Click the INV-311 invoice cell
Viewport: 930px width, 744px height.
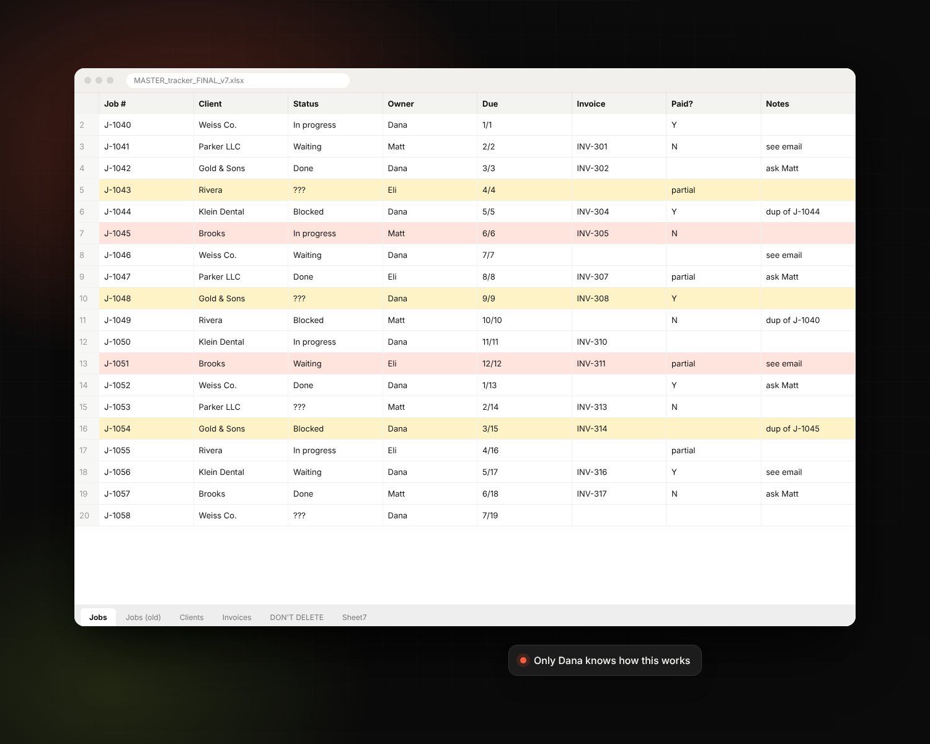click(x=619, y=363)
